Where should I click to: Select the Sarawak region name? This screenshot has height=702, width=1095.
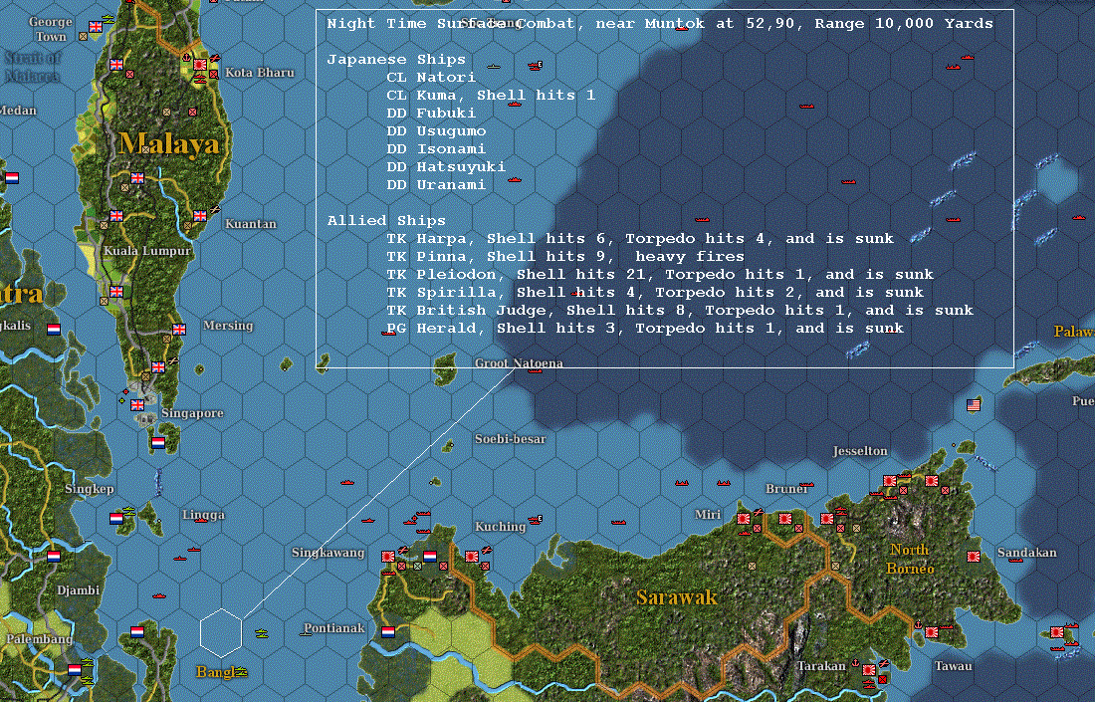pyautogui.click(x=677, y=597)
